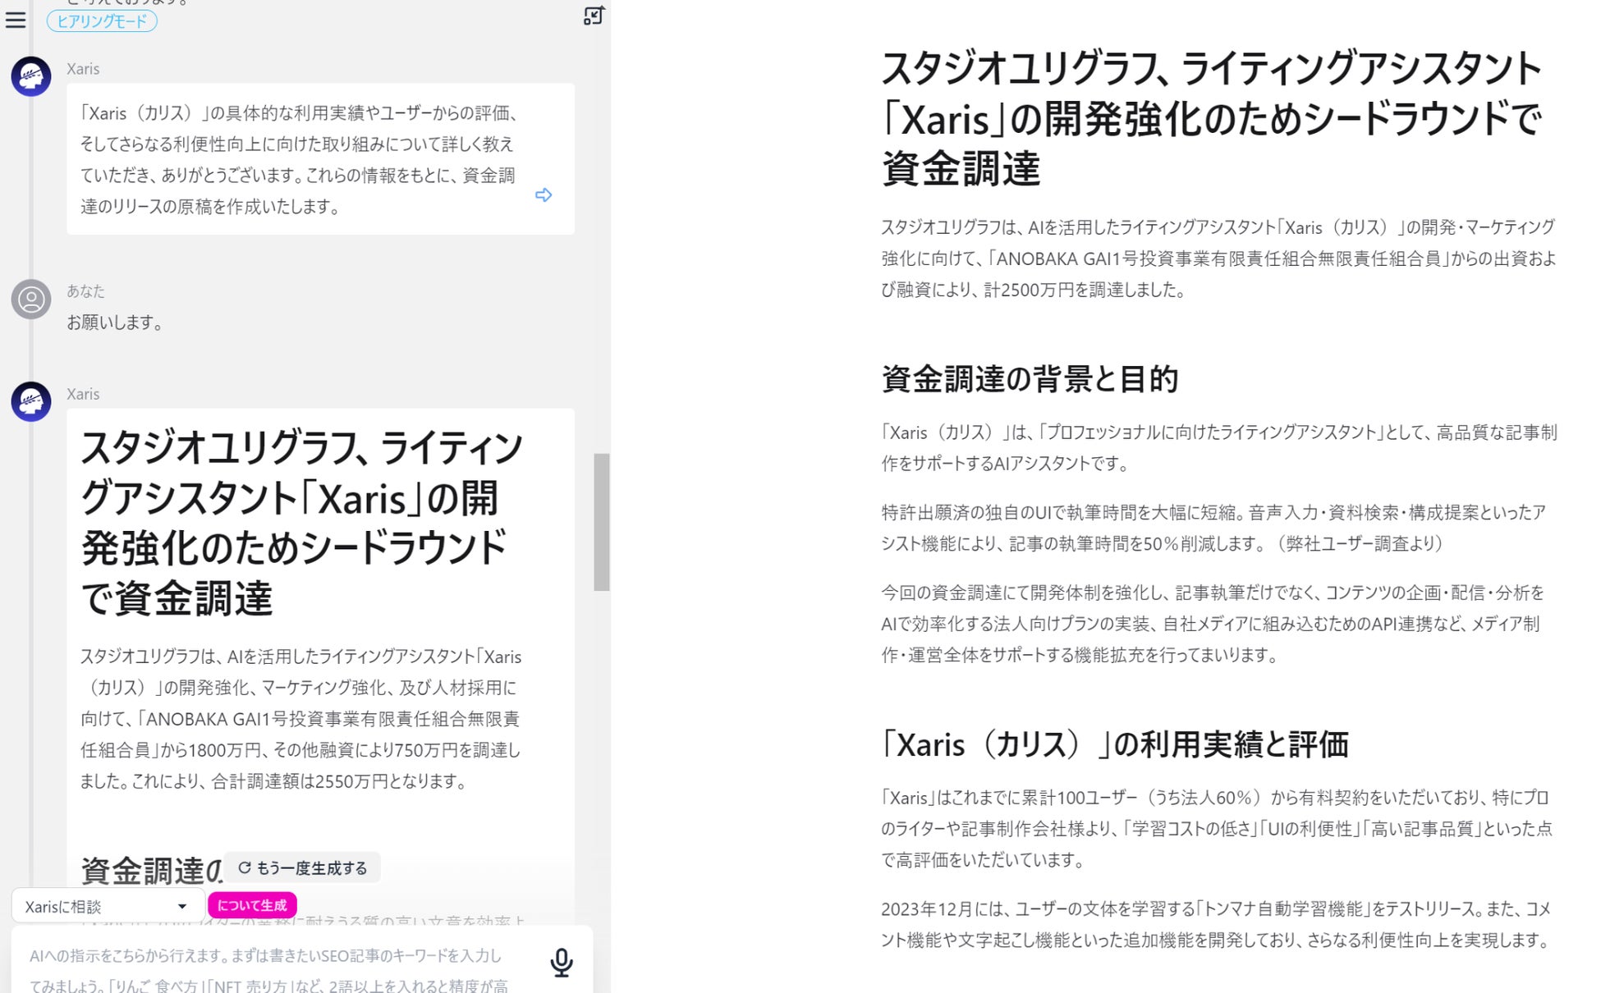Screen dimensions: 1601x993
Task: Click もう一度生成する button text
Action: tap(312, 868)
